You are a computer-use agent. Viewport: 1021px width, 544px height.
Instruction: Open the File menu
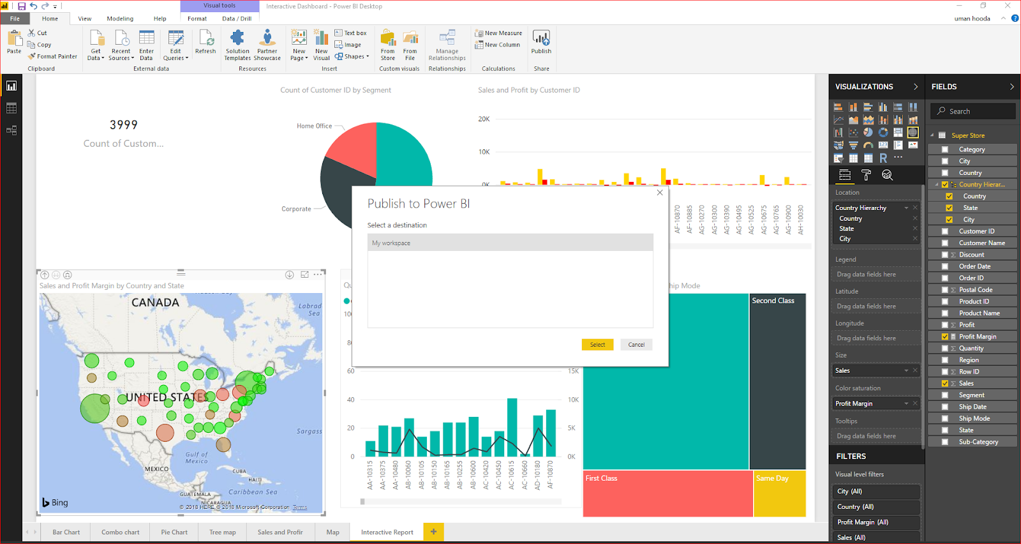point(15,19)
